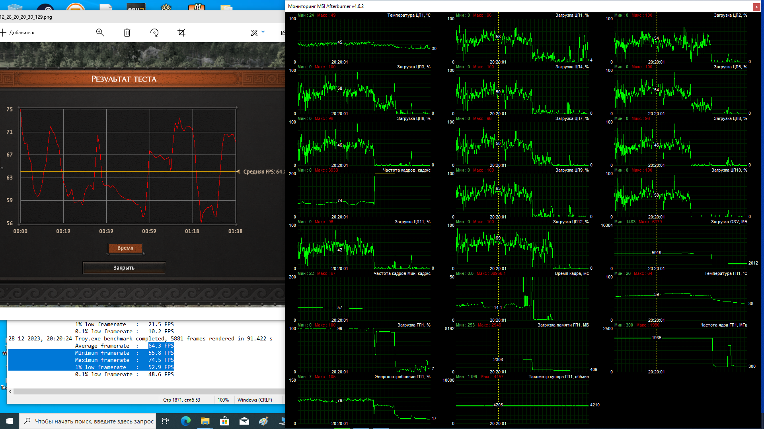Click the Windows Start button
Image resolution: width=764 pixels, height=429 pixels.
pos(9,421)
